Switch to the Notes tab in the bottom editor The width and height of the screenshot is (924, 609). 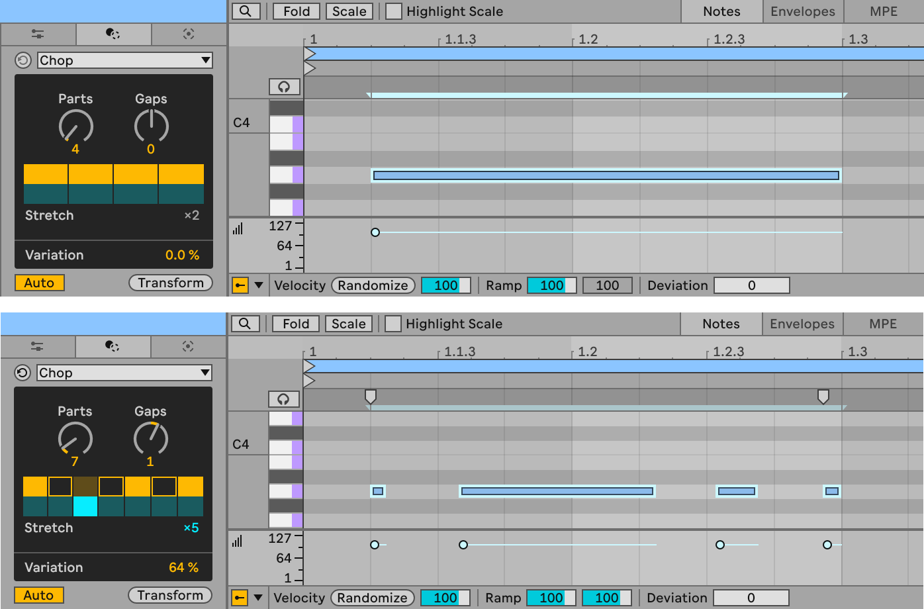click(721, 324)
